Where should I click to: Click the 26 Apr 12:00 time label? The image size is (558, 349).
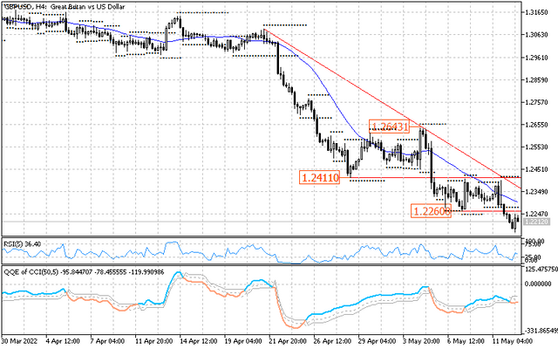click(332, 341)
